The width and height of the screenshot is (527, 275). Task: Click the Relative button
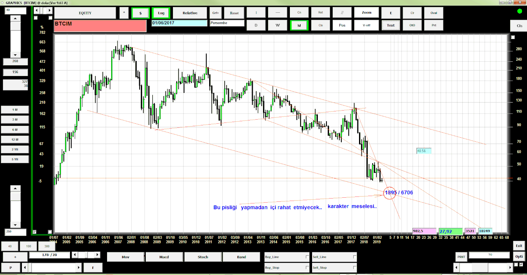point(190,13)
